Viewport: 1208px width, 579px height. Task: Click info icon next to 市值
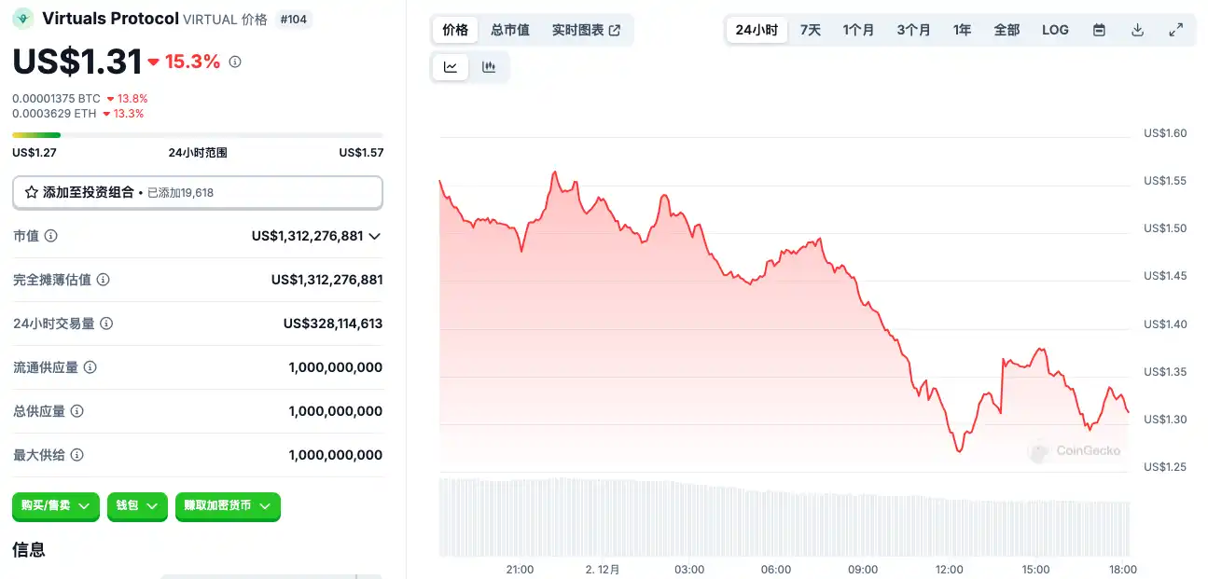pos(51,236)
